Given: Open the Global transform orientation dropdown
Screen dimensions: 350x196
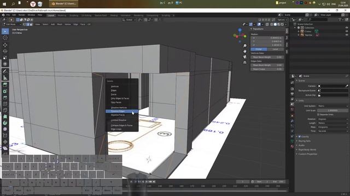Looking at the screenshot, I should [129, 20].
